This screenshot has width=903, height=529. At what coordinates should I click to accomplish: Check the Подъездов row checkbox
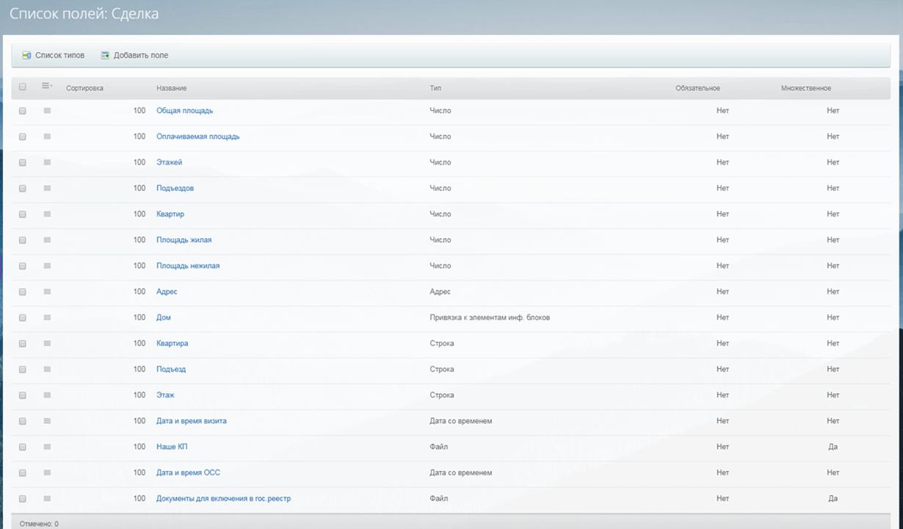coord(23,188)
